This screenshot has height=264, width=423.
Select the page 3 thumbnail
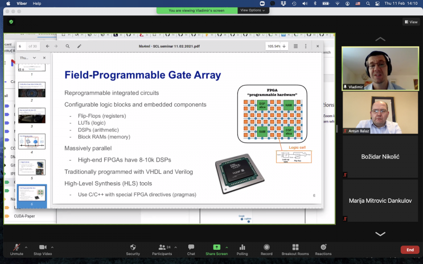coord(32,116)
